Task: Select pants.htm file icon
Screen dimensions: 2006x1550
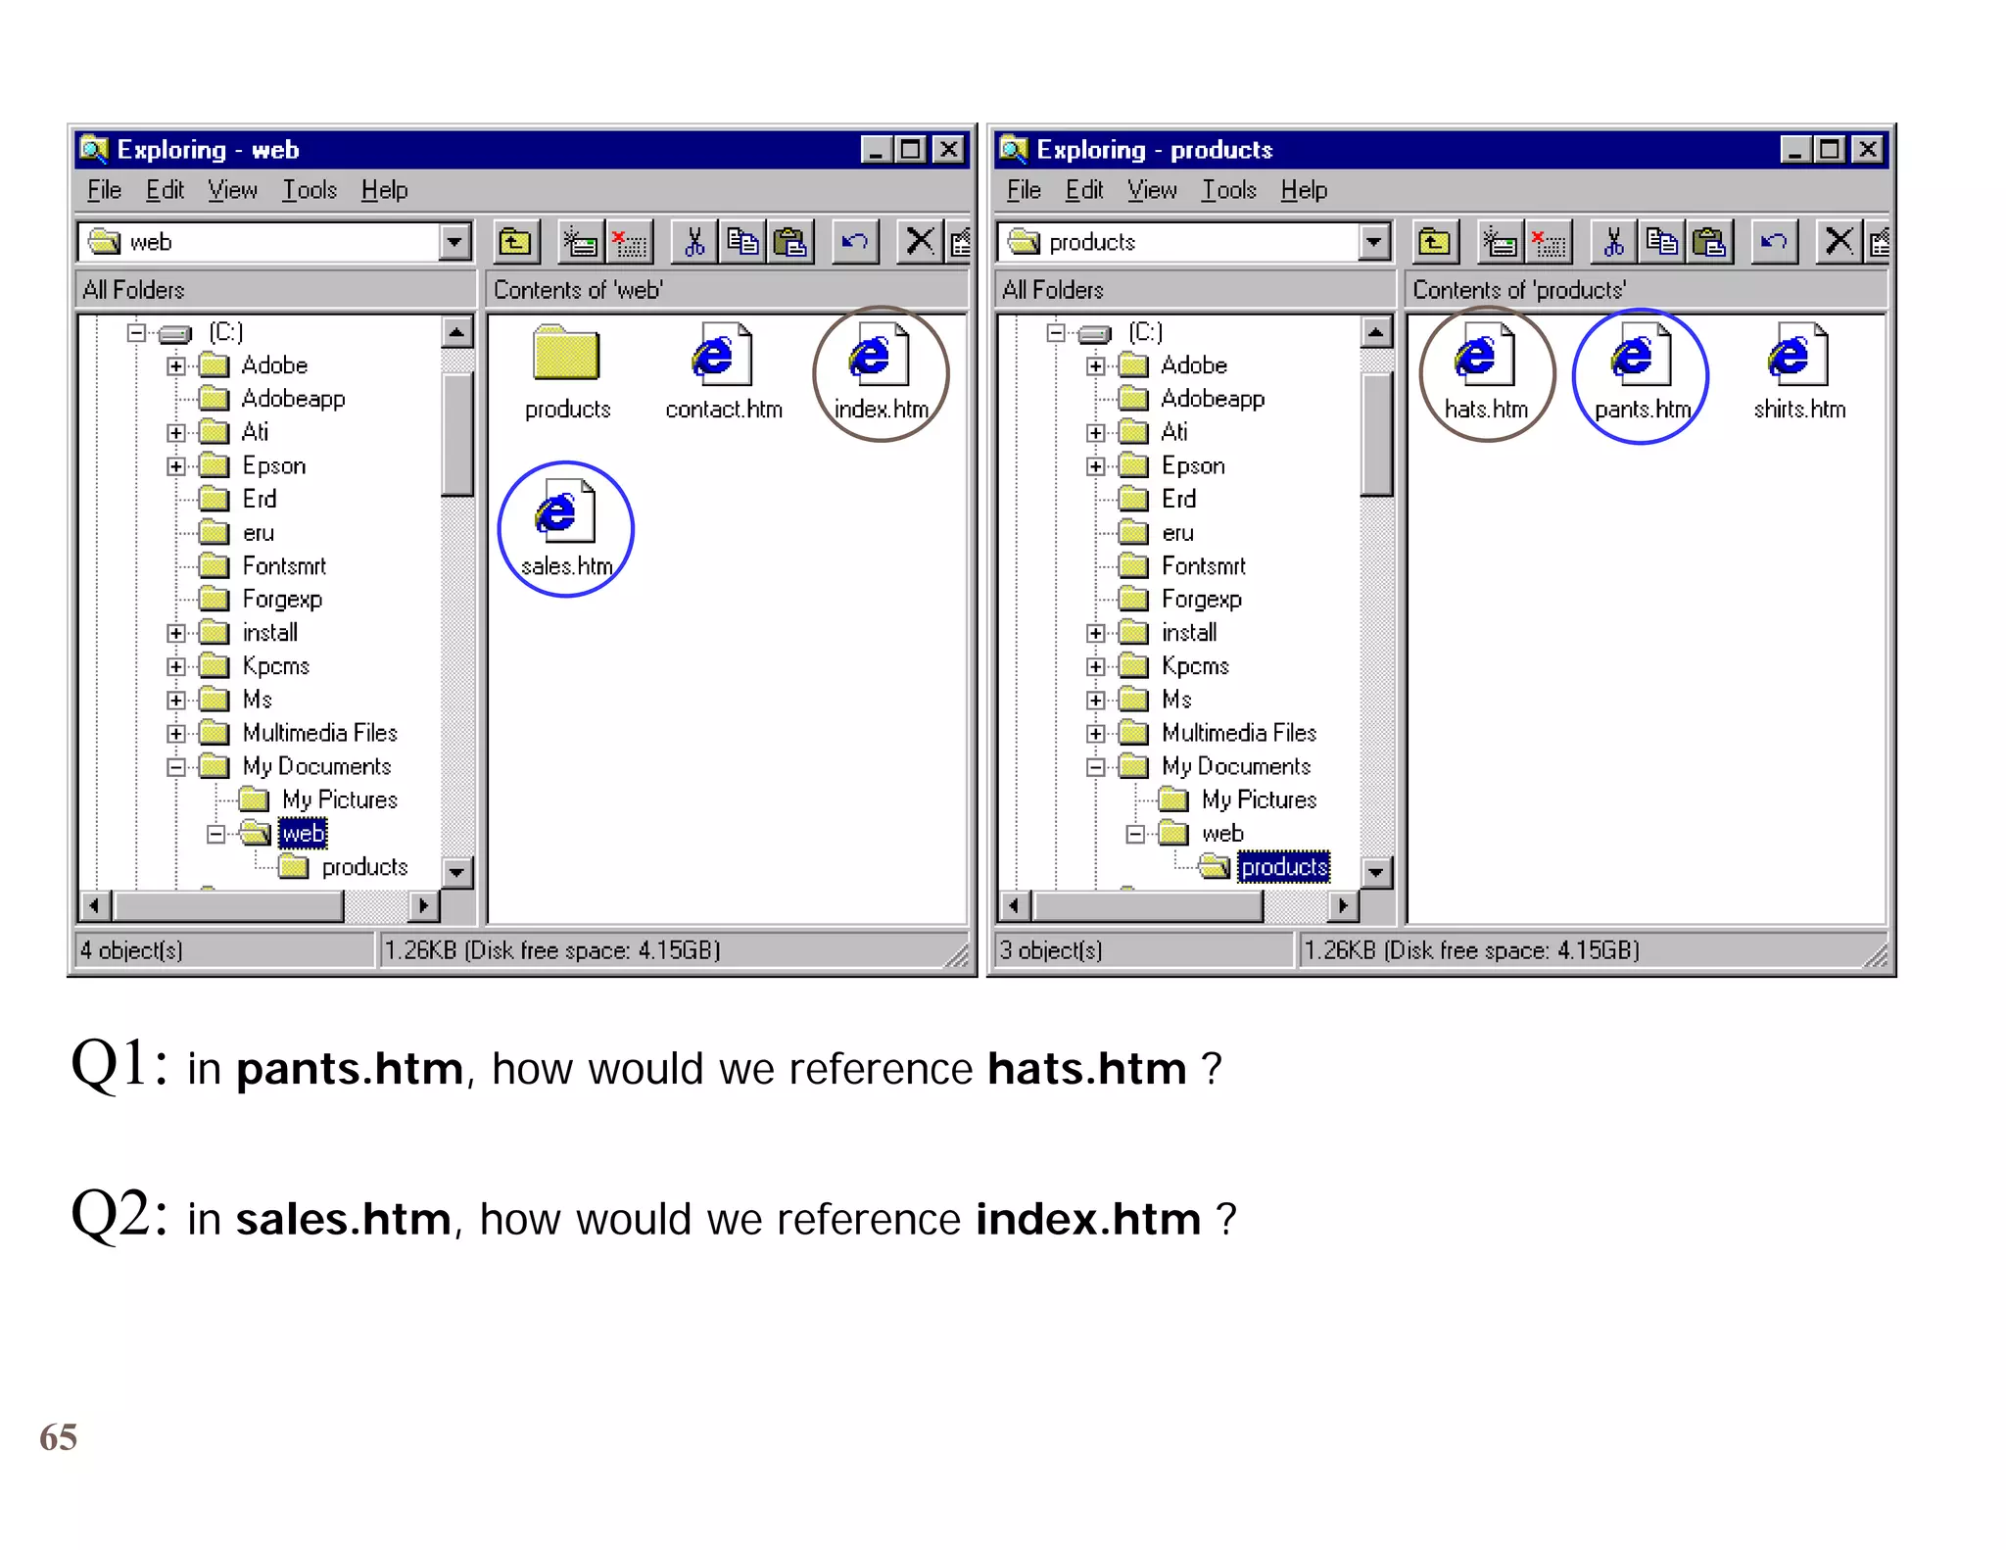Action: click(1642, 355)
